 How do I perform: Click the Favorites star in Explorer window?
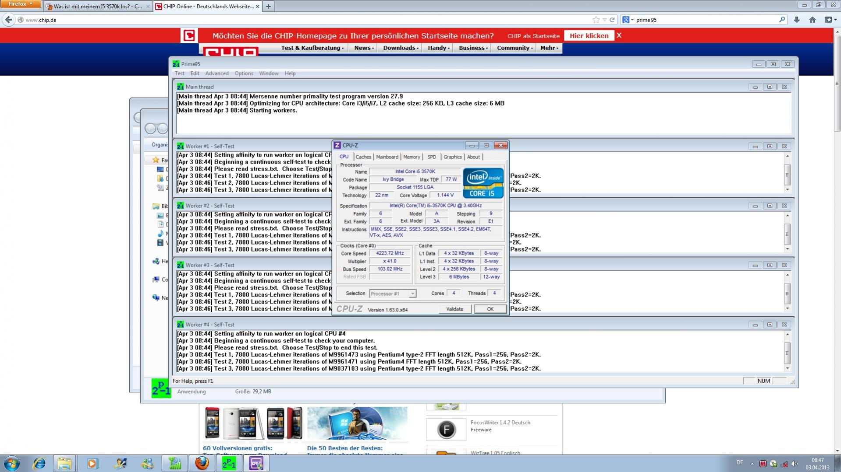click(x=156, y=160)
